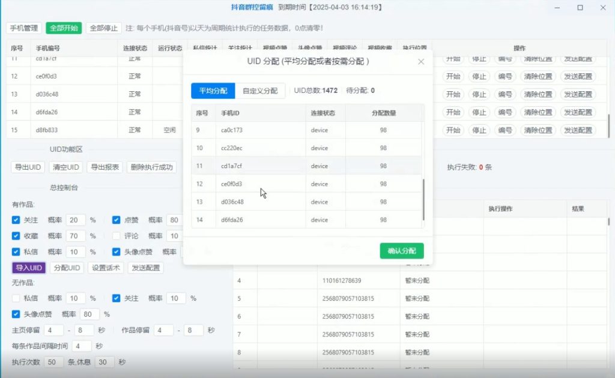Close the UID 分配 dialog

421,61
